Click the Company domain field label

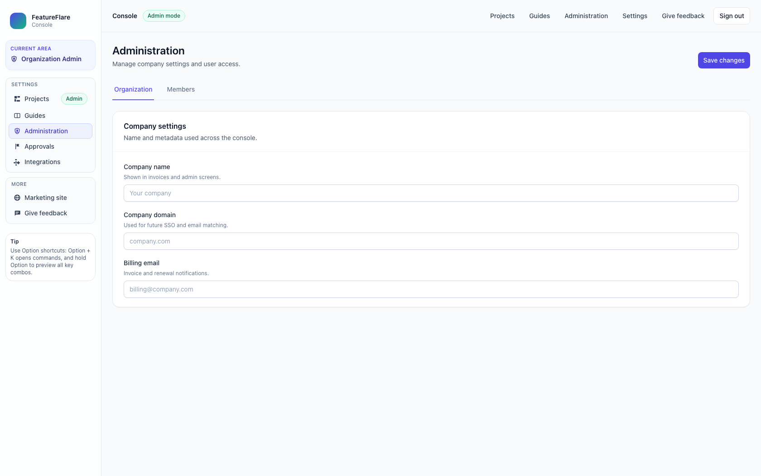[x=149, y=215]
